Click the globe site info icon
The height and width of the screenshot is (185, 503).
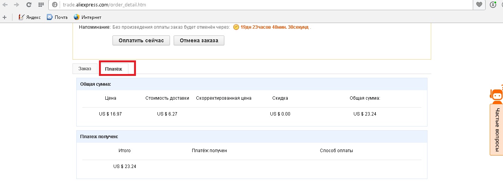click(x=54, y=5)
